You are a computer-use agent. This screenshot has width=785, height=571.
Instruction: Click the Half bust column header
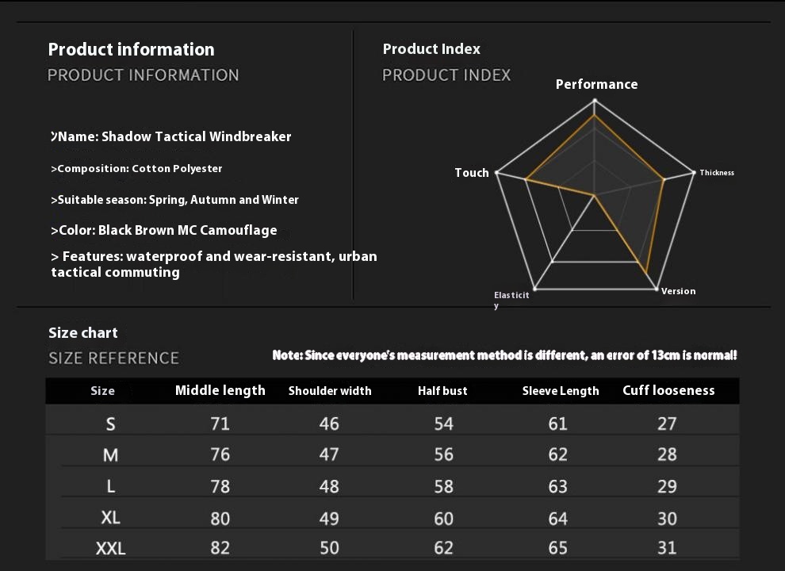(x=442, y=391)
